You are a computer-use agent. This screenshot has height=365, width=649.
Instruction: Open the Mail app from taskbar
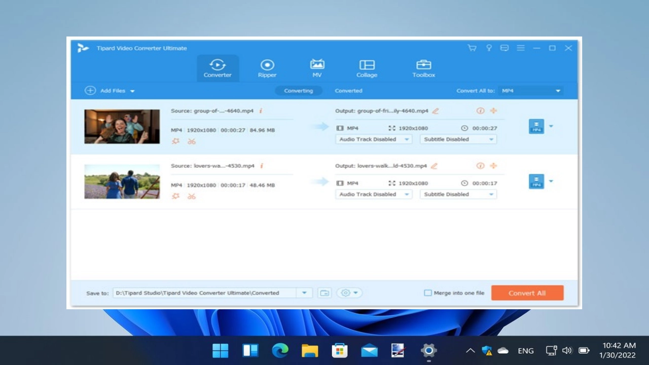pos(369,350)
